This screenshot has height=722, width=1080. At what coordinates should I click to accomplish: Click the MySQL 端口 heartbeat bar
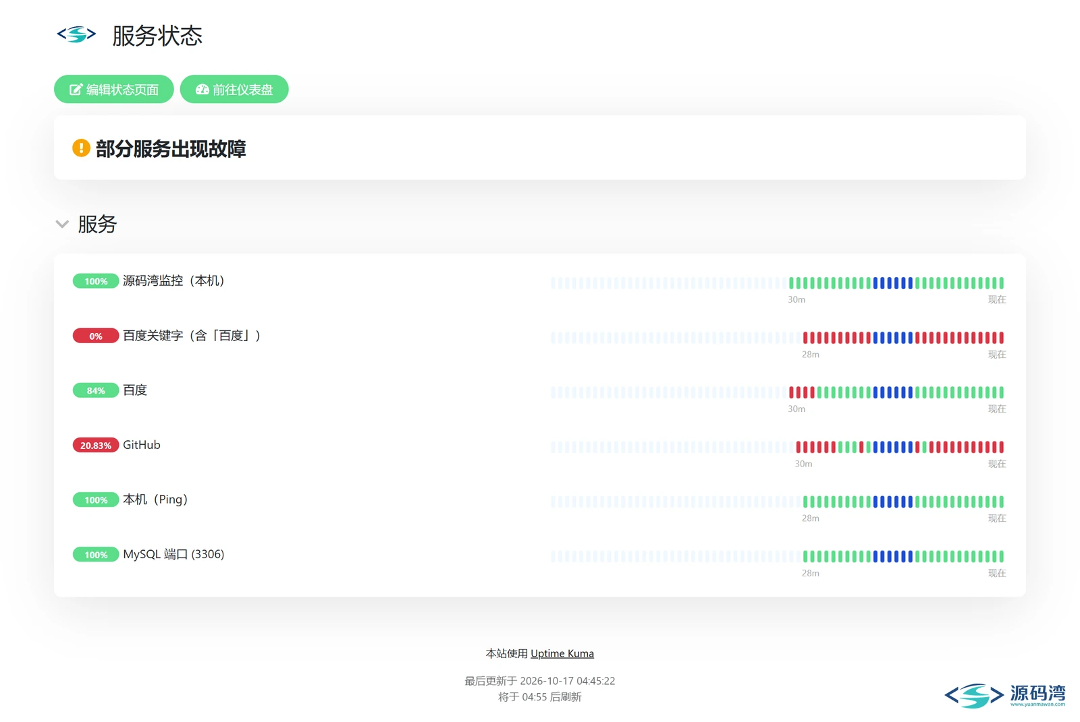[x=778, y=556]
